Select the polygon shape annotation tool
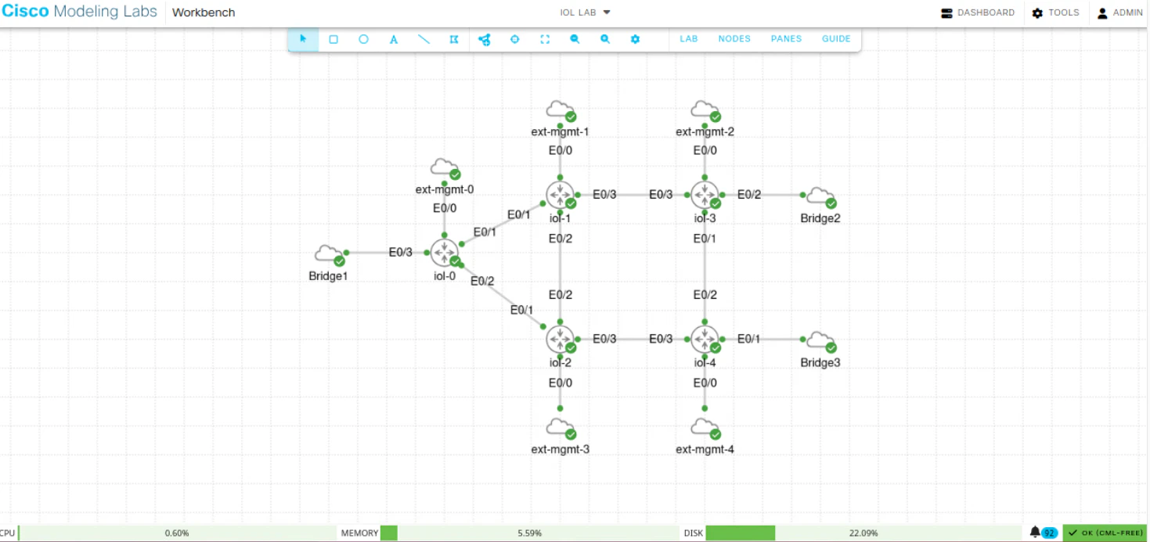 pyautogui.click(x=453, y=39)
